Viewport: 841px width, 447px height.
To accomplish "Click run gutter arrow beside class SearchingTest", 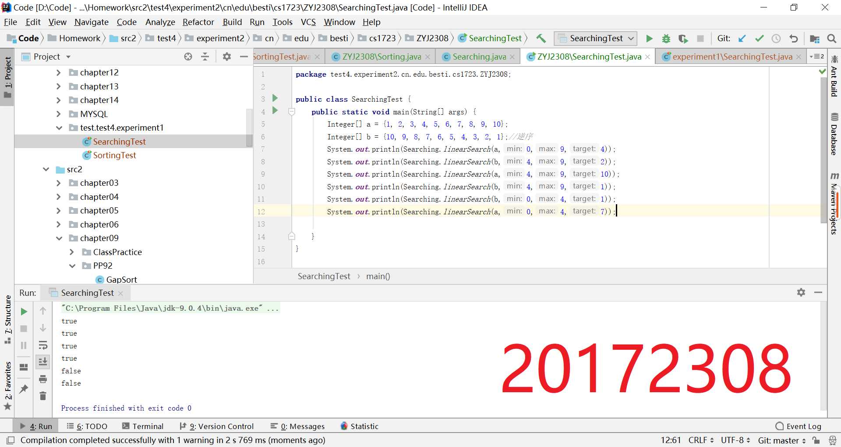I will click(x=275, y=98).
